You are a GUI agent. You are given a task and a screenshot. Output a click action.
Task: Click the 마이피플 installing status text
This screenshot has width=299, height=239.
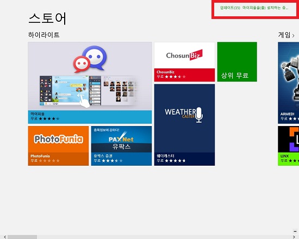(265, 8)
